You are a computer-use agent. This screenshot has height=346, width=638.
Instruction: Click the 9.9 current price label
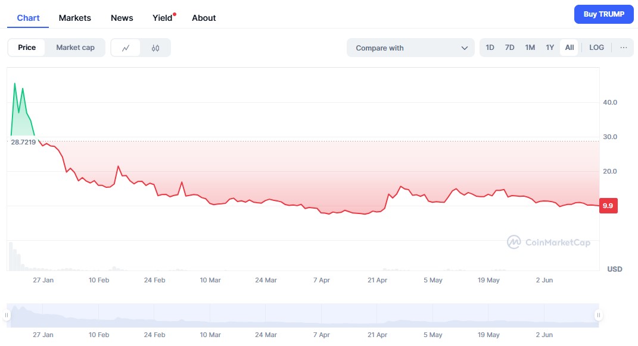click(608, 206)
